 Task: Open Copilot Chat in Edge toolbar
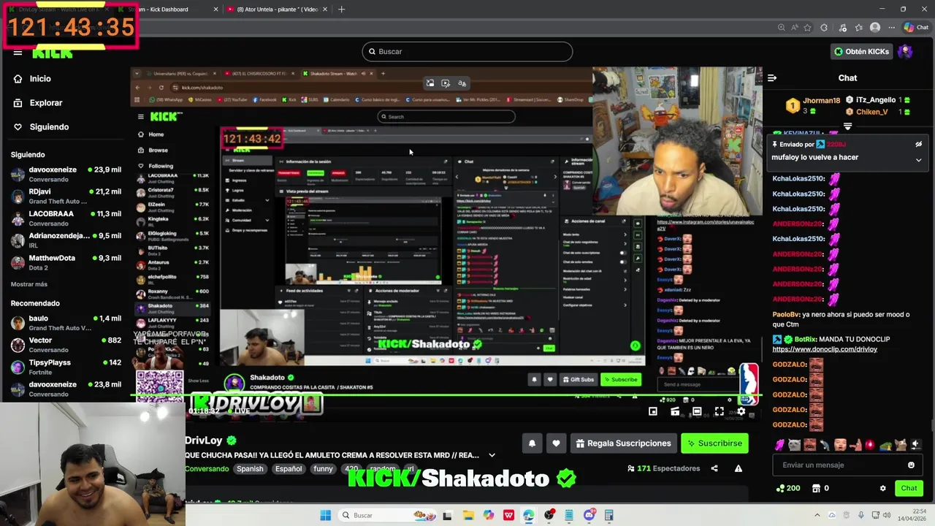916,28
